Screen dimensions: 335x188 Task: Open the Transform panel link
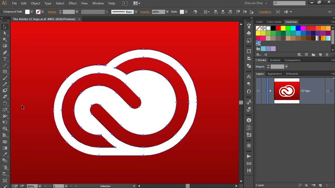tap(265, 12)
